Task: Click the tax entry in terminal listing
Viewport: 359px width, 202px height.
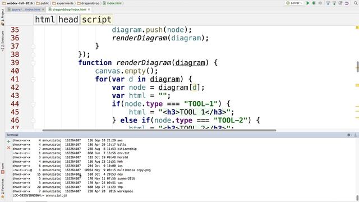Action: [x=120, y=183]
